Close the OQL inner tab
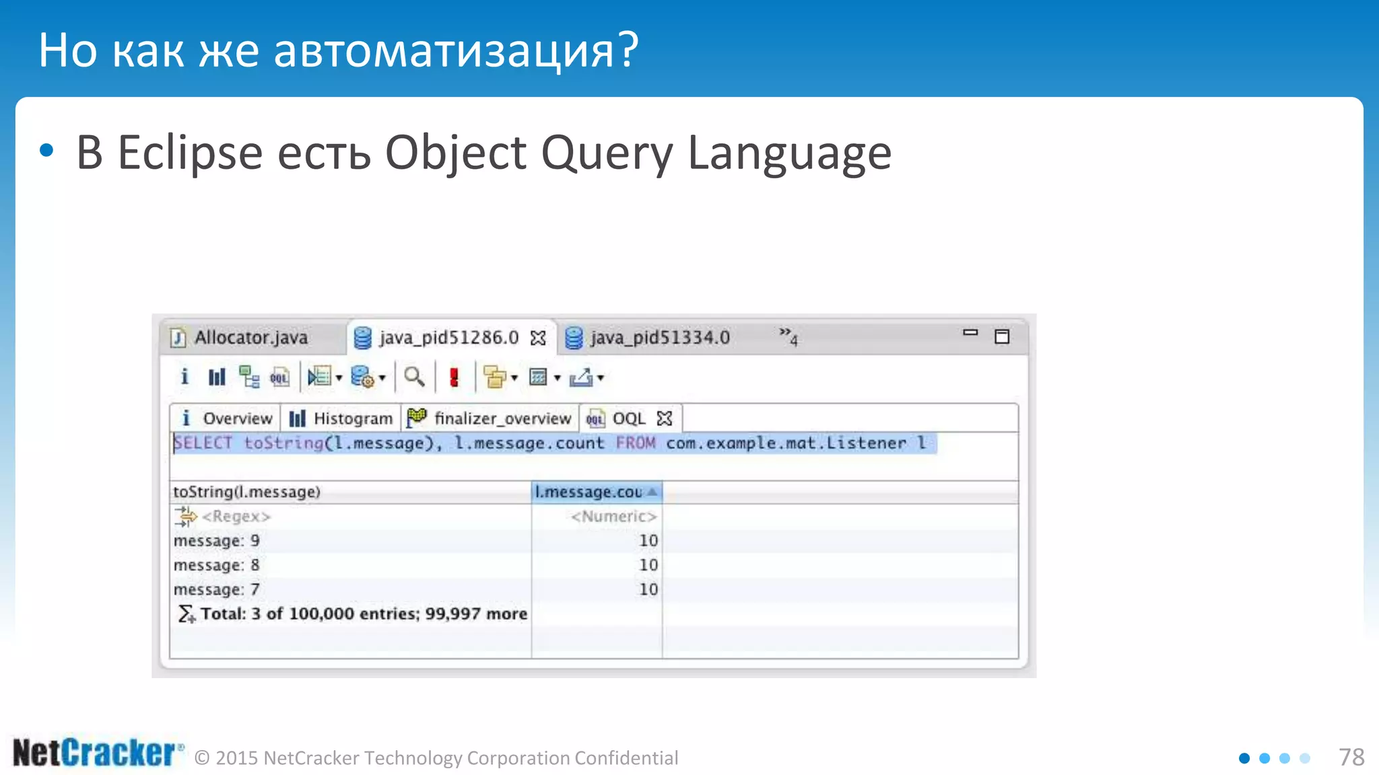Screen dimensions: 1379x775 coord(665,418)
